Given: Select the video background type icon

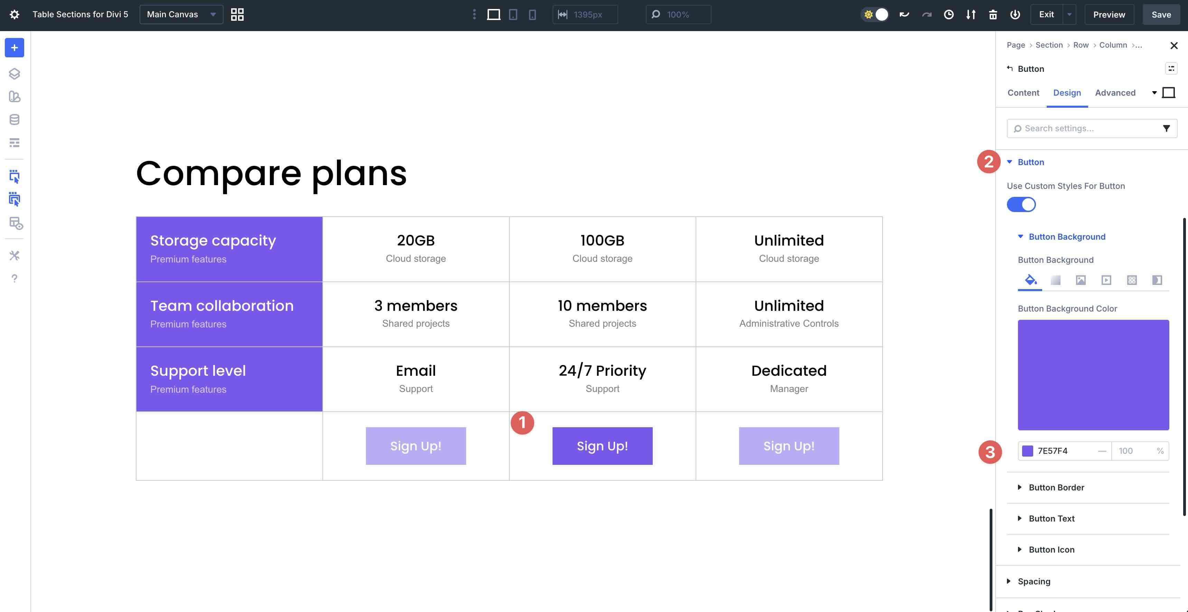Looking at the screenshot, I should pos(1106,280).
